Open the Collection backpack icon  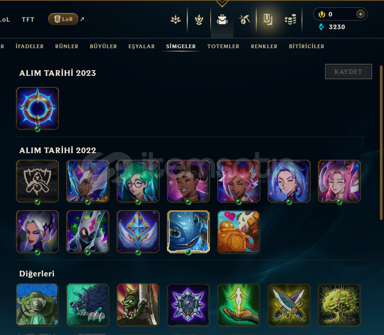[x=222, y=19]
